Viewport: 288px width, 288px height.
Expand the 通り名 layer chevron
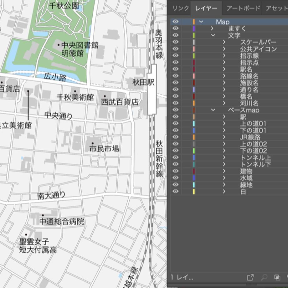224,89
